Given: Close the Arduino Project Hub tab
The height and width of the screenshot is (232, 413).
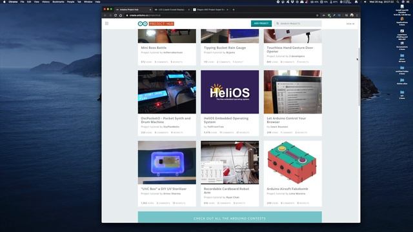Looking at the screenshot, I should coord(150,10).
